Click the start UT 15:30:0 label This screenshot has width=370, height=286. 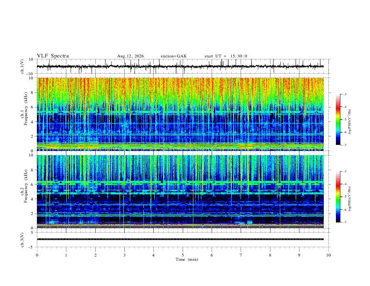pyautogui.click(x=226, y=56)
